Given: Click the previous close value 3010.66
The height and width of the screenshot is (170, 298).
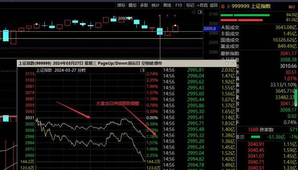Looking at the screenshot, I should pyautogui.click(x=288, y=66).
